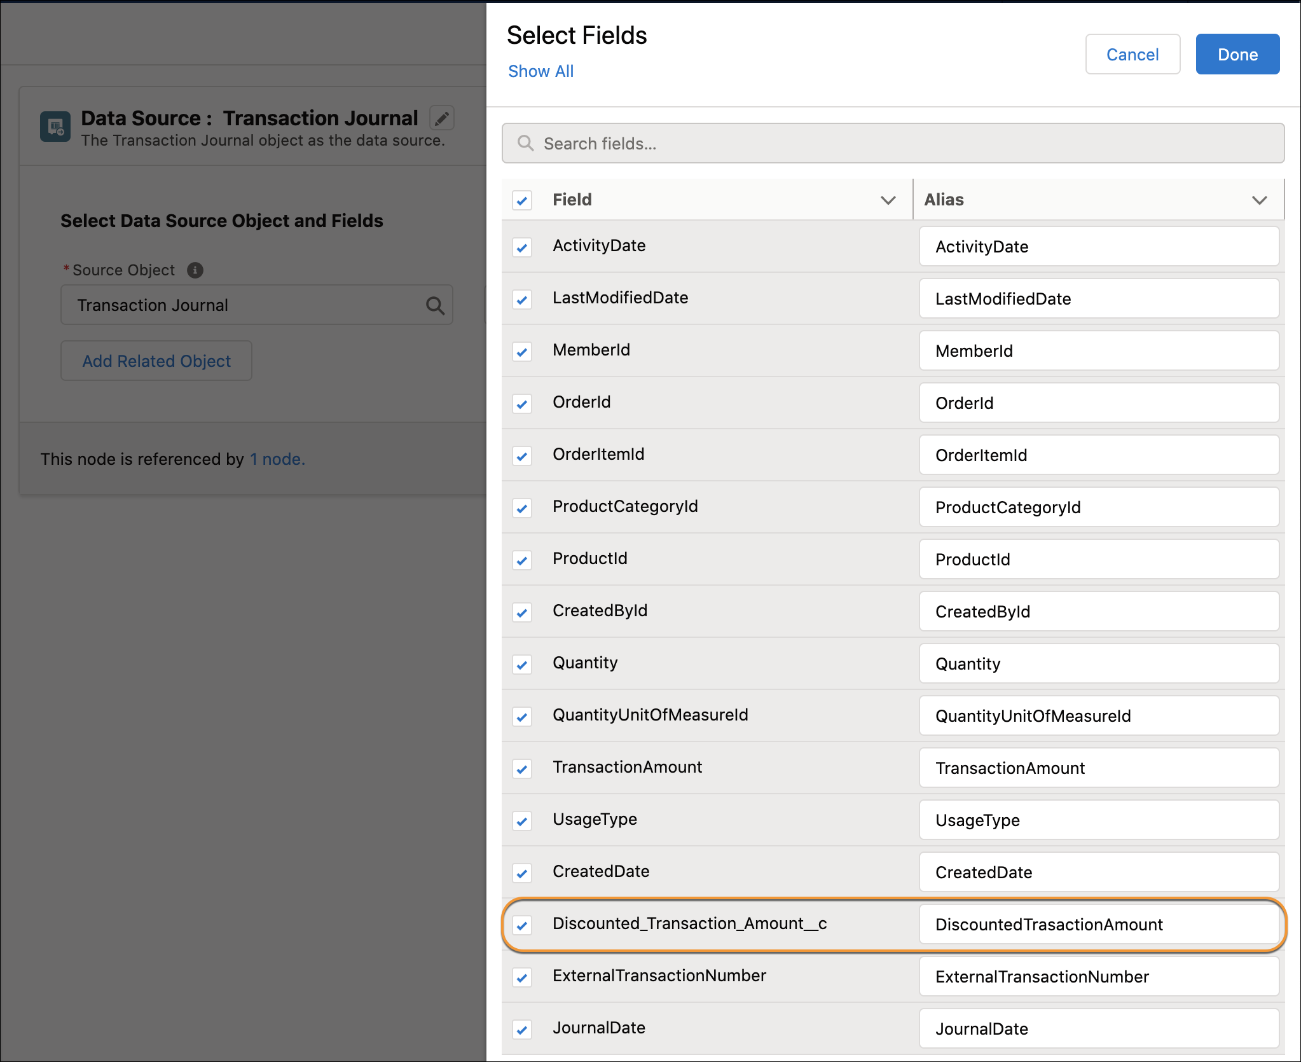Edit the DiscountedTrasactionAmount alias field
The width and height of the screenshot is (1301, 1062).
pyautogui.click(x=1098, y=925)
